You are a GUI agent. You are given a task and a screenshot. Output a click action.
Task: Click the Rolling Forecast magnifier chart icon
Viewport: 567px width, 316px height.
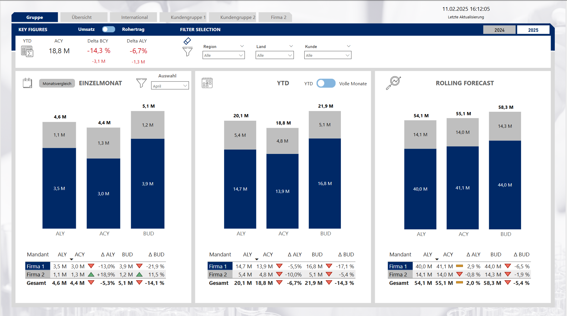393,83
